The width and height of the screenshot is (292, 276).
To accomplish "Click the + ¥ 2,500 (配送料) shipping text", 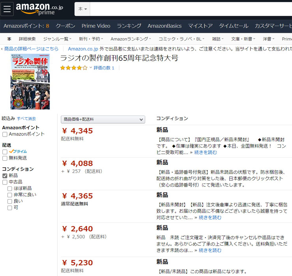I will 84,237.
